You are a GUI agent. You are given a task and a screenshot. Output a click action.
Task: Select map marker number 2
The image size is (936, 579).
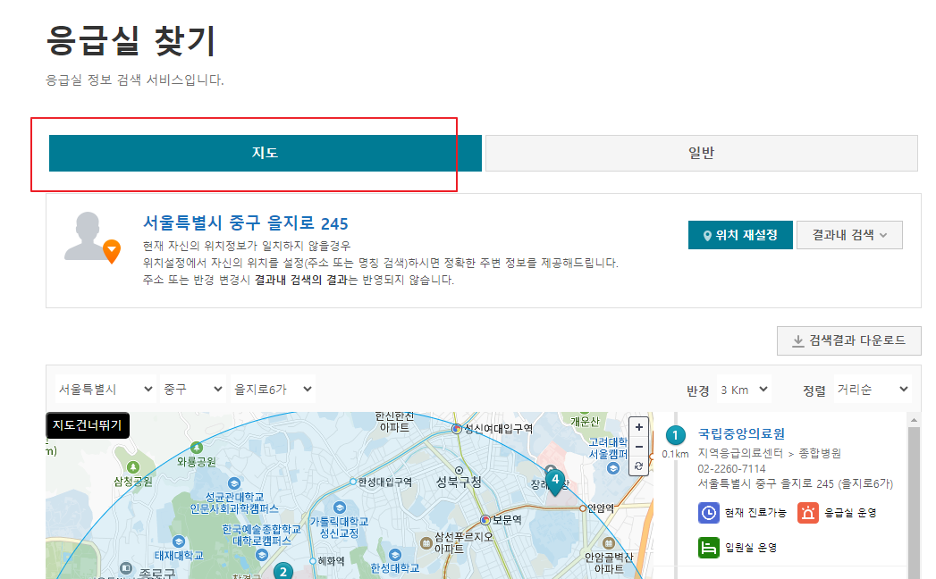click(283, 571)
